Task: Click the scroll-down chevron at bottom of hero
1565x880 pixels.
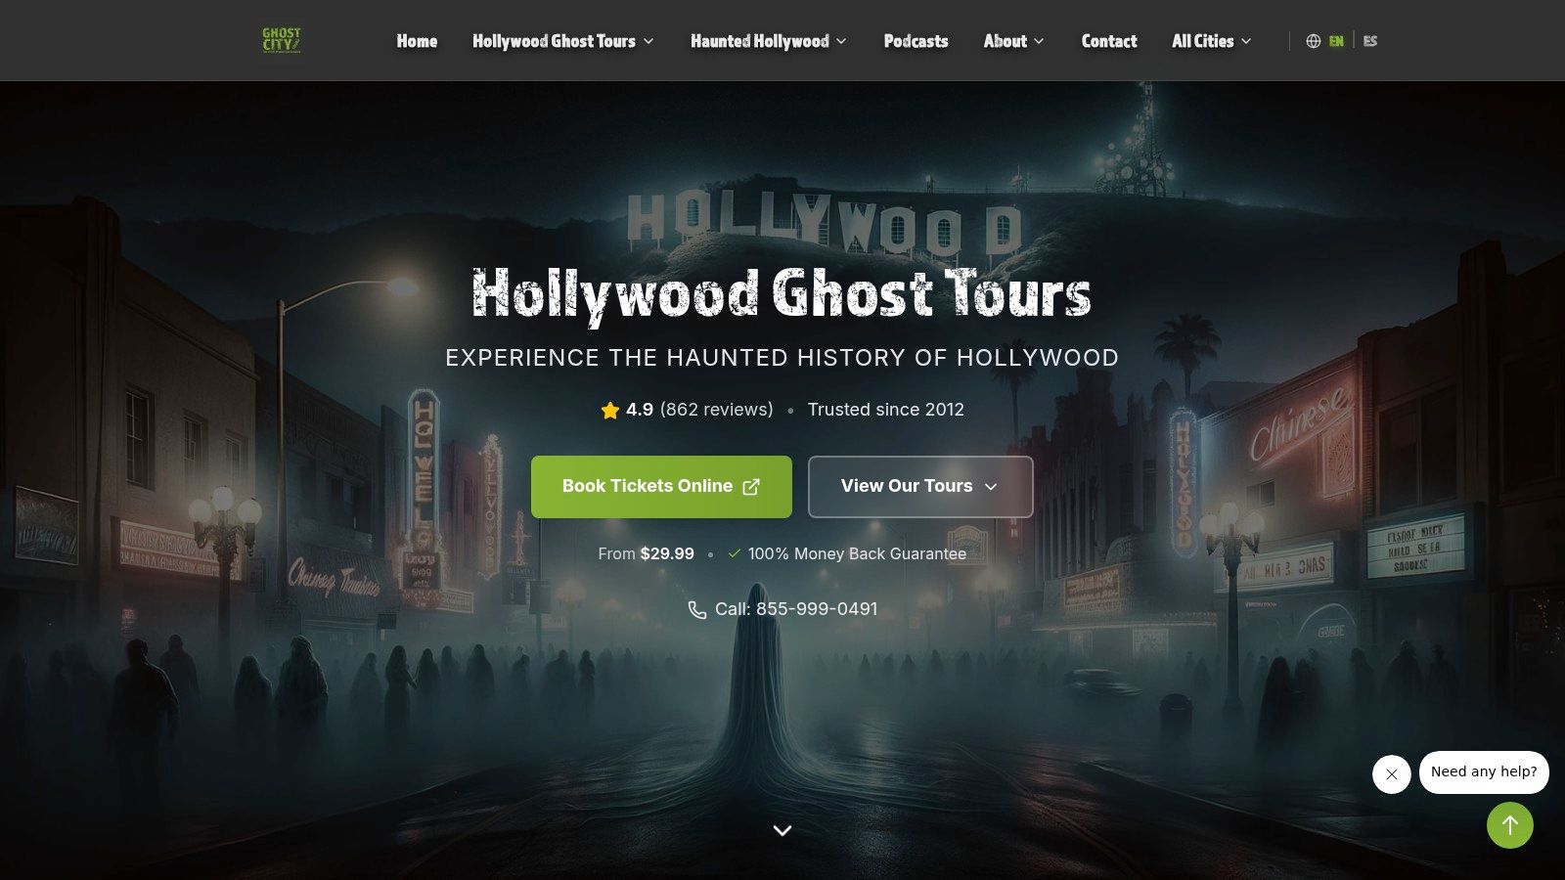Action: 782,830
